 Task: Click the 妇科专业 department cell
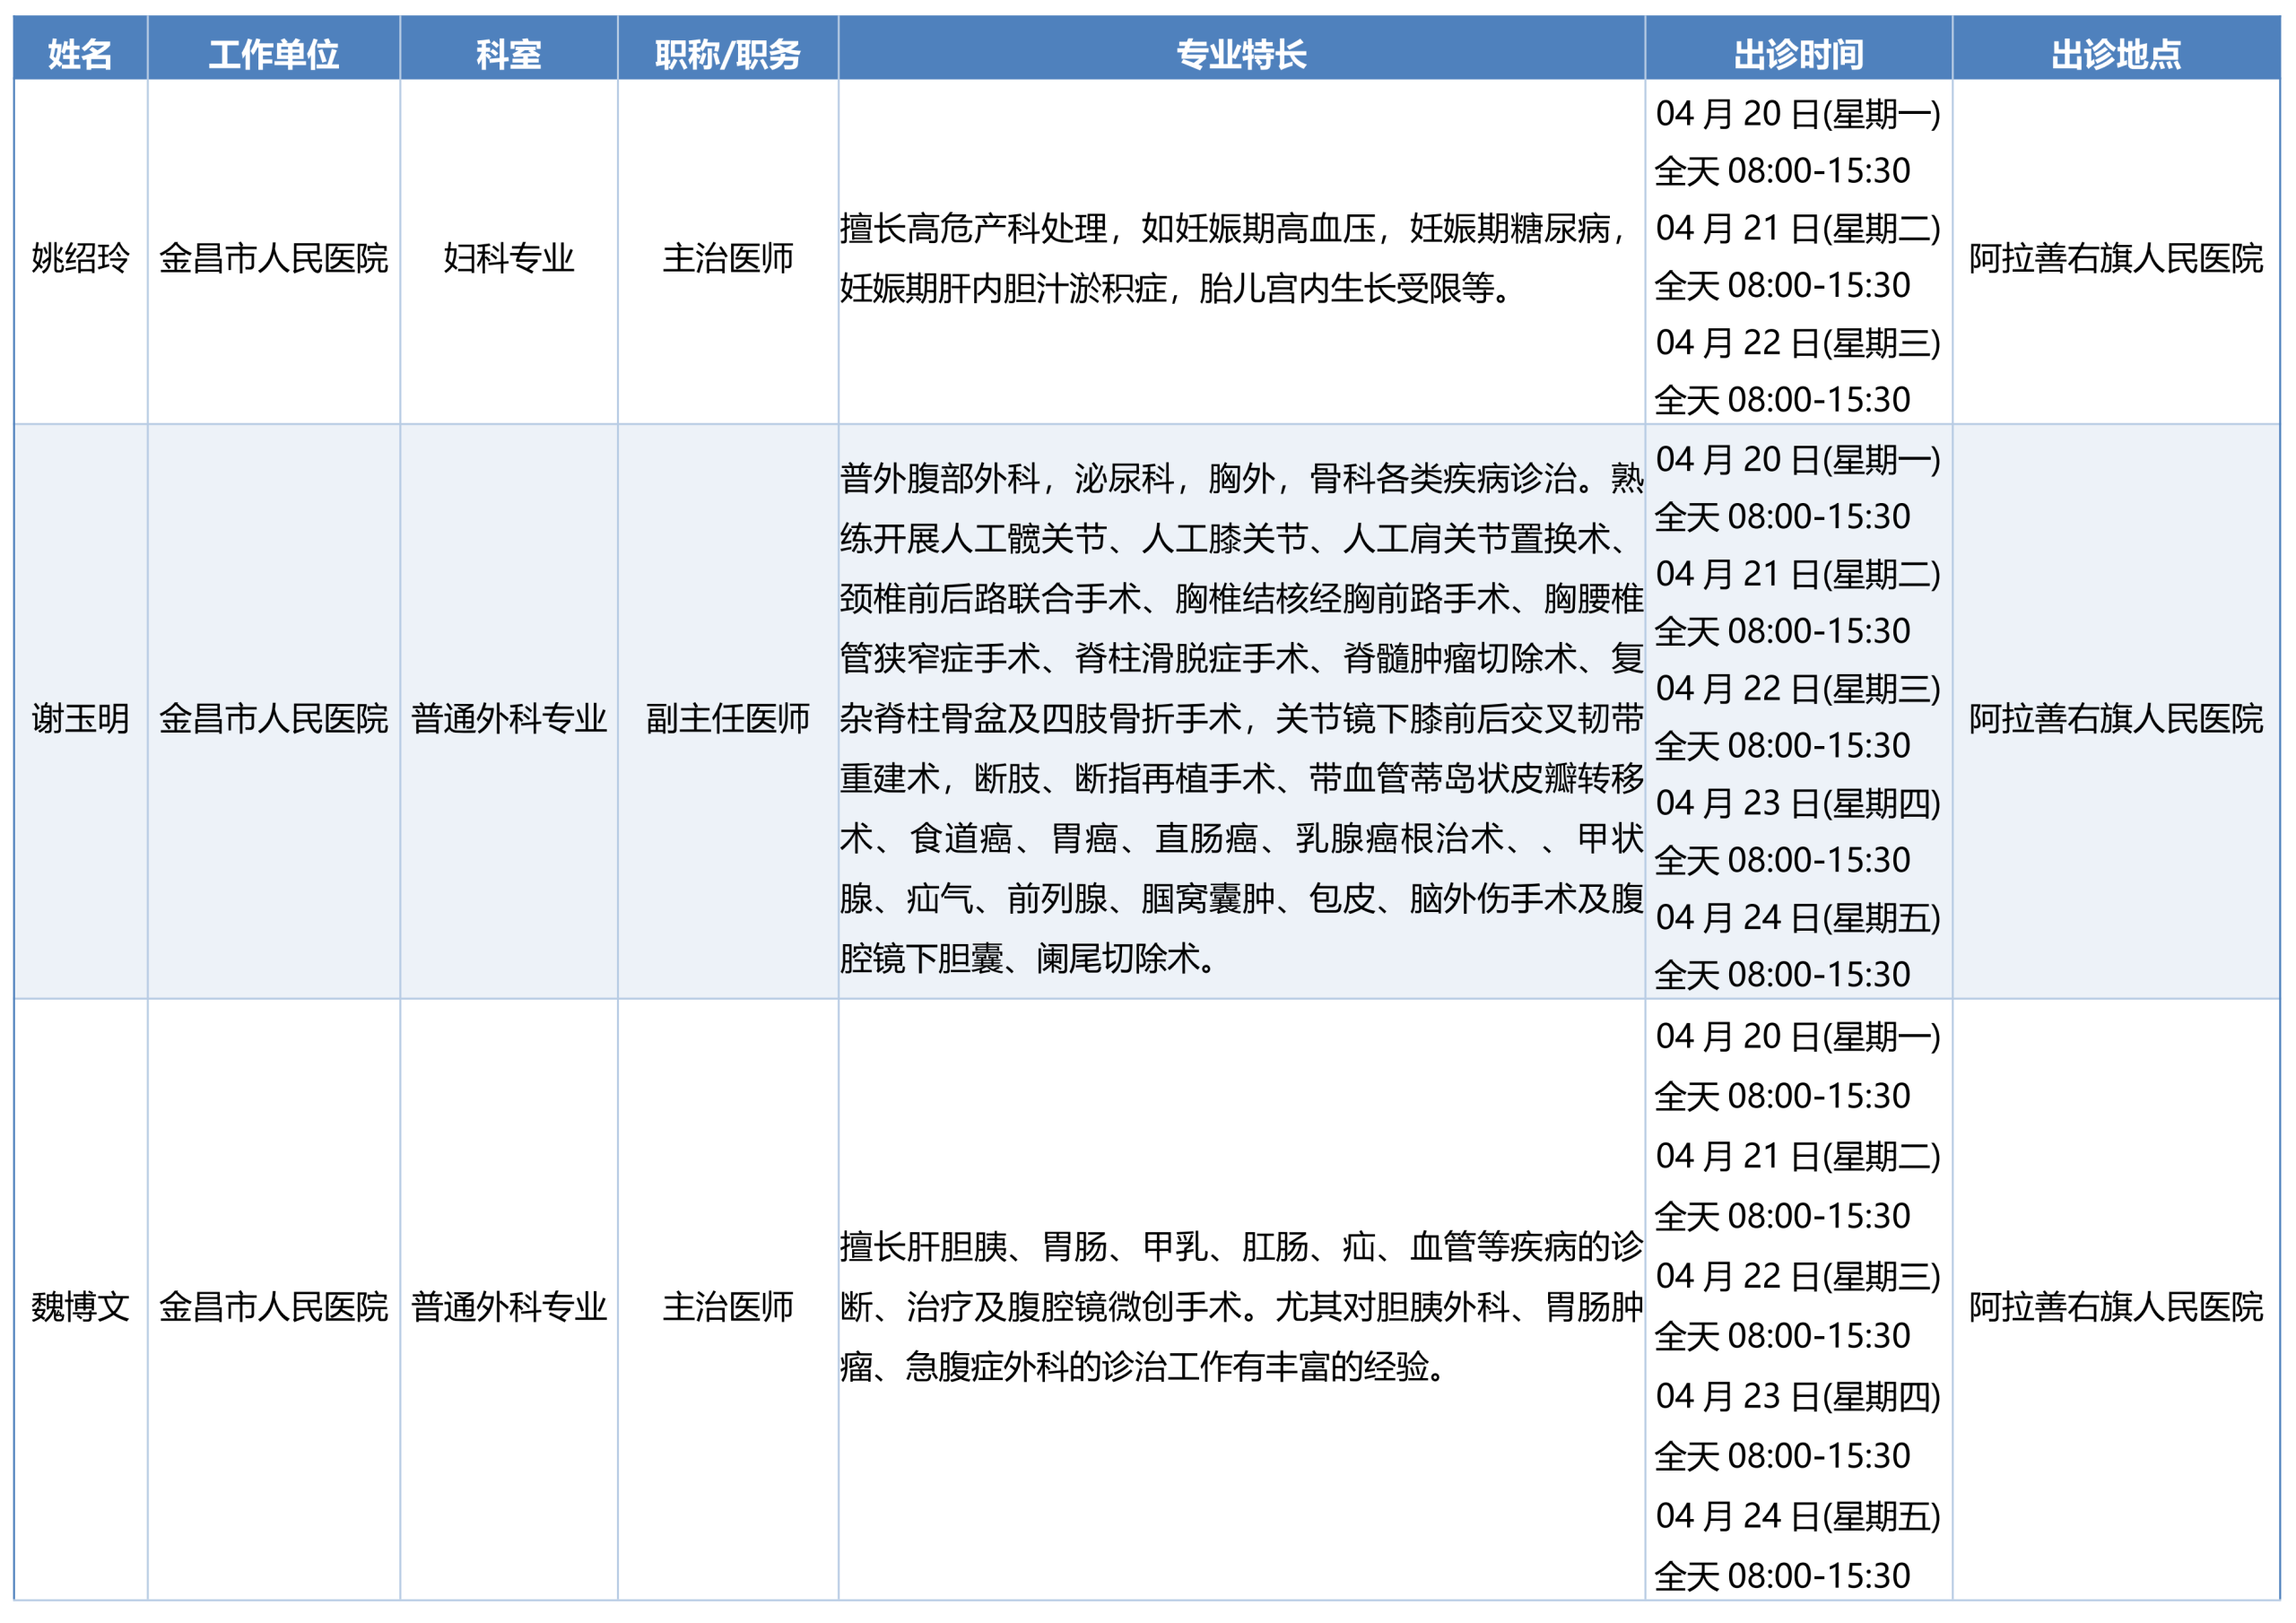point(508,258)
